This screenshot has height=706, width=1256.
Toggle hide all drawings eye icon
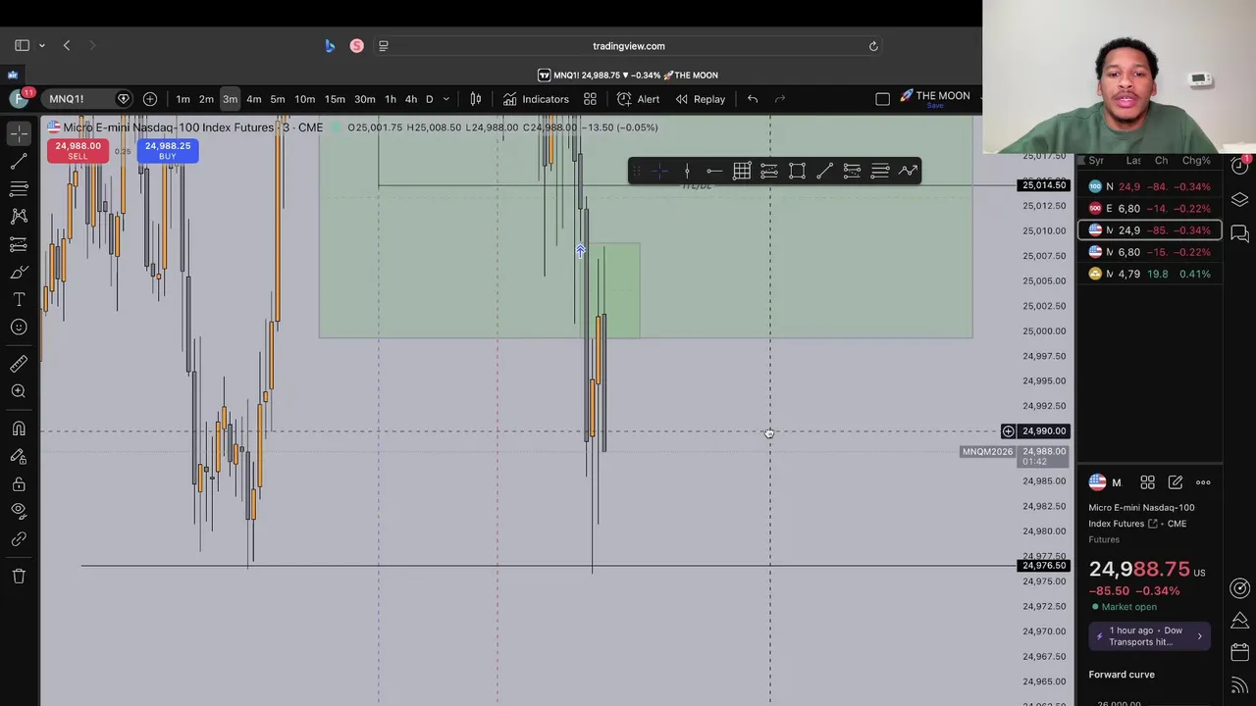(19, 511)
